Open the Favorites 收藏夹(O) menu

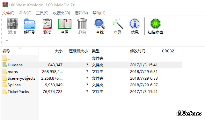coord(62,13)
